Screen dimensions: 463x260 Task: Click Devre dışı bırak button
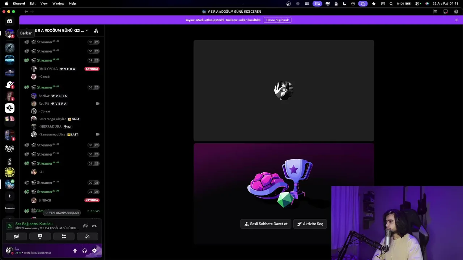click(x=277, y=20)
